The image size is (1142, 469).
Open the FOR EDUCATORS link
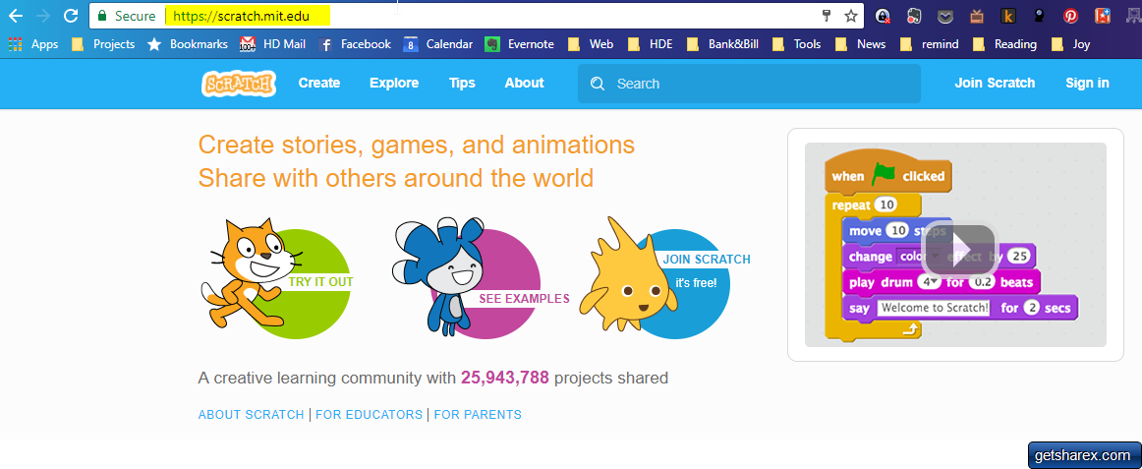click(x=369, y=414)
